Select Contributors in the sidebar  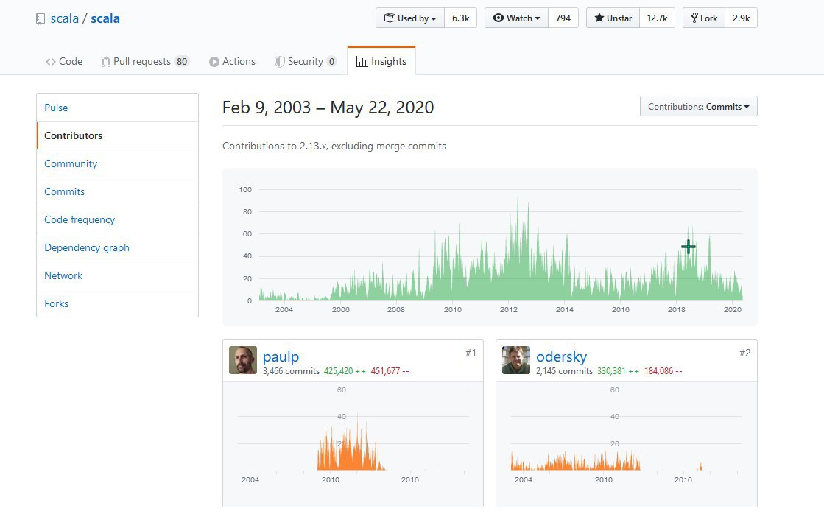118,135
